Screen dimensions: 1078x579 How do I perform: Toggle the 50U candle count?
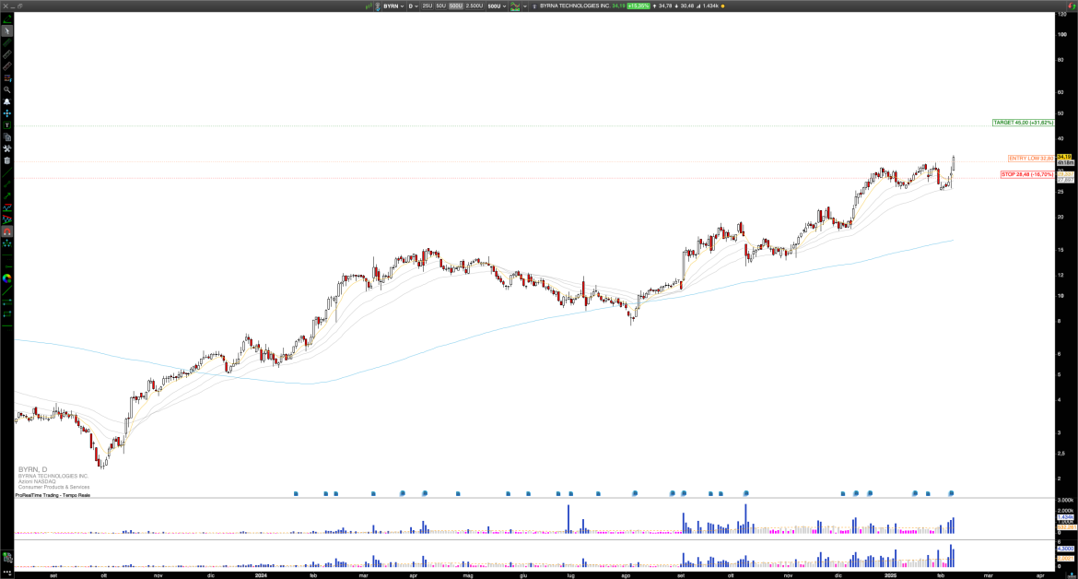coord(441,6)
